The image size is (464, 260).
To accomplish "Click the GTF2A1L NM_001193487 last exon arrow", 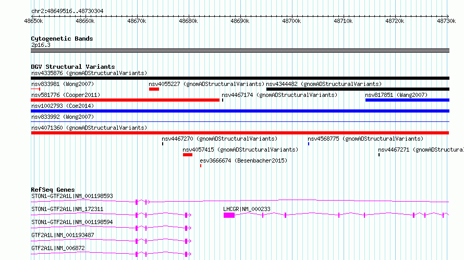I will pos(188,241).
